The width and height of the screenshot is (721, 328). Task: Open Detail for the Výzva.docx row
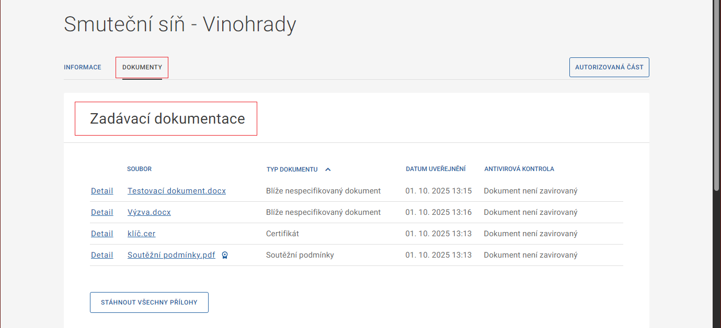pos(102,212)
